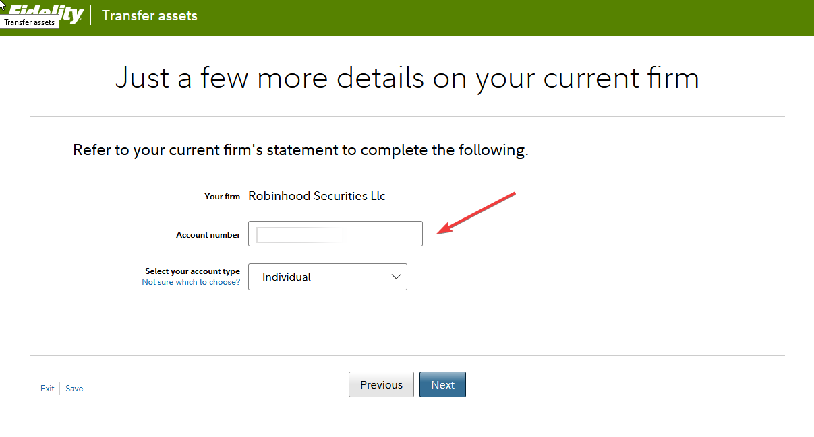Click the green header bar background
814x437 pixels.
(506, 18)
